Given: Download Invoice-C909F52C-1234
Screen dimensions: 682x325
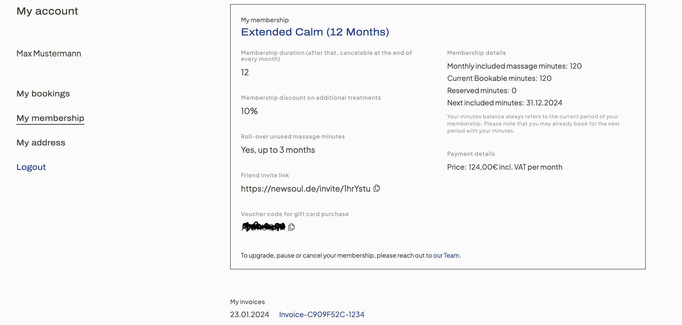Looking at the screenshot, I should [x=322, y=315].
